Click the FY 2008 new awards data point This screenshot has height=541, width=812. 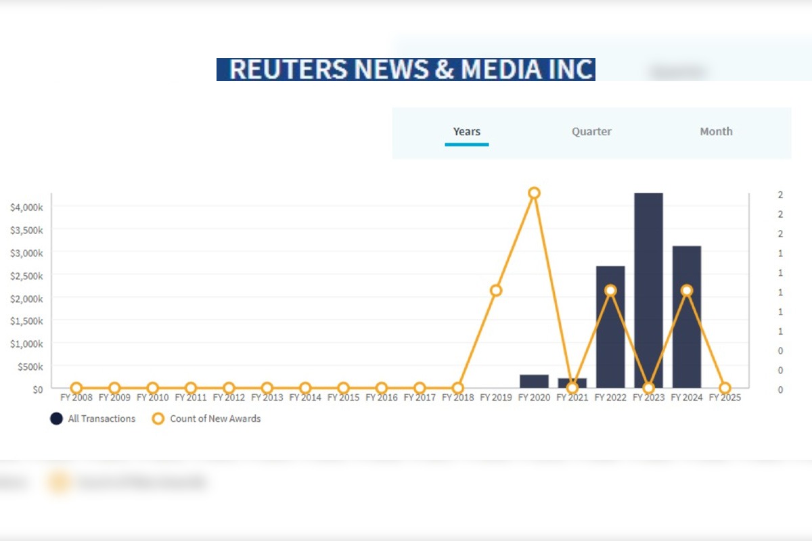76,388
